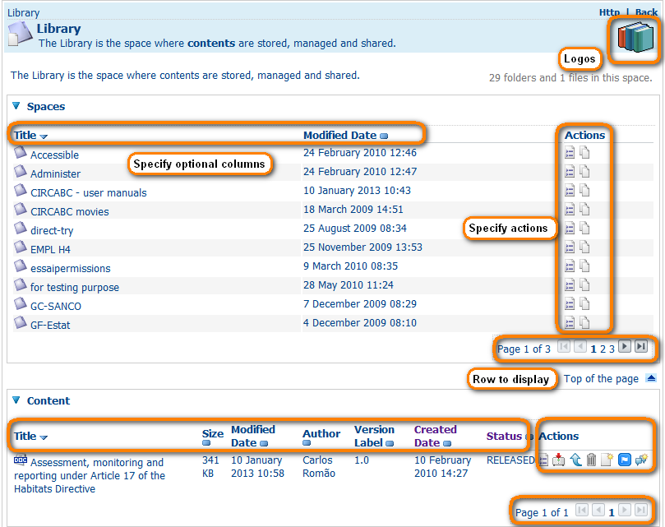
Task: Click the Back link
Action: pos(646,13)
